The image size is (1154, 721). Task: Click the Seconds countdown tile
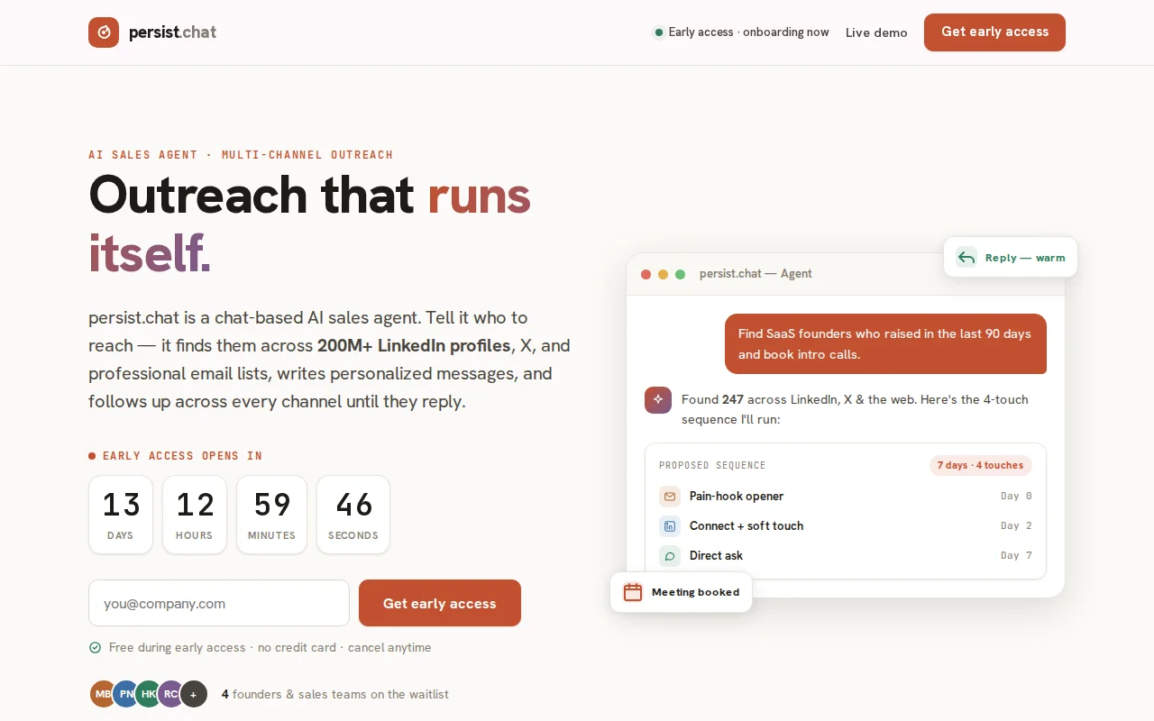(x=353, y=515)
